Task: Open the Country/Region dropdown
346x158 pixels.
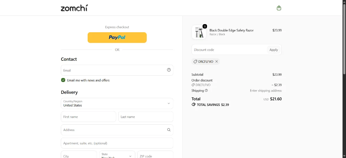Action: pos(117,103)
